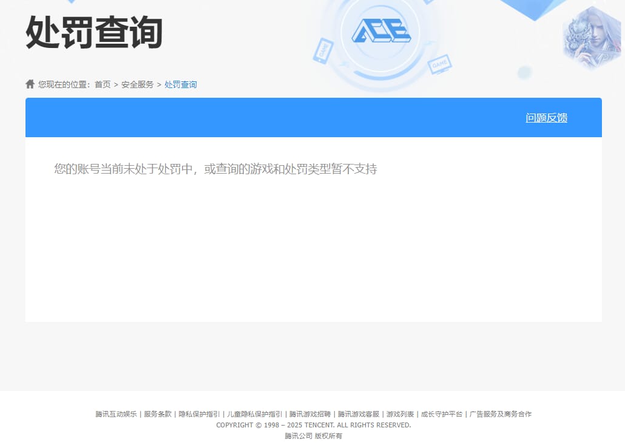This screenshot has width=625, height=445.
Task: Click the home icon in the breadcrumb
Action: [x=29, y=83]
